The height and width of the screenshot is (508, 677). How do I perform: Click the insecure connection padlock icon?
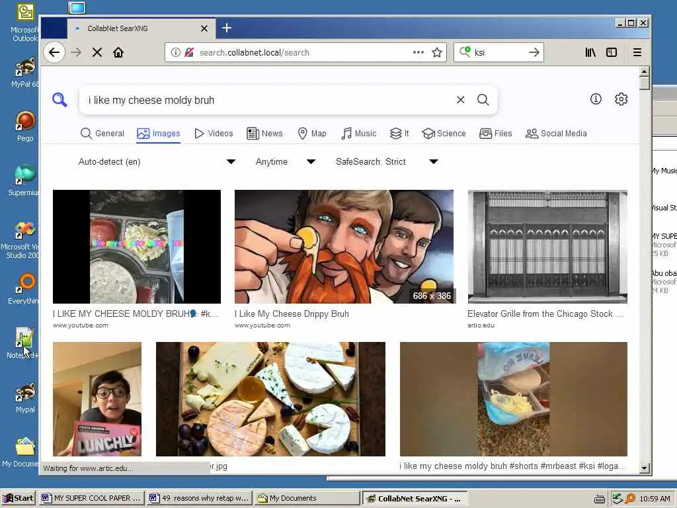[189, 53]
